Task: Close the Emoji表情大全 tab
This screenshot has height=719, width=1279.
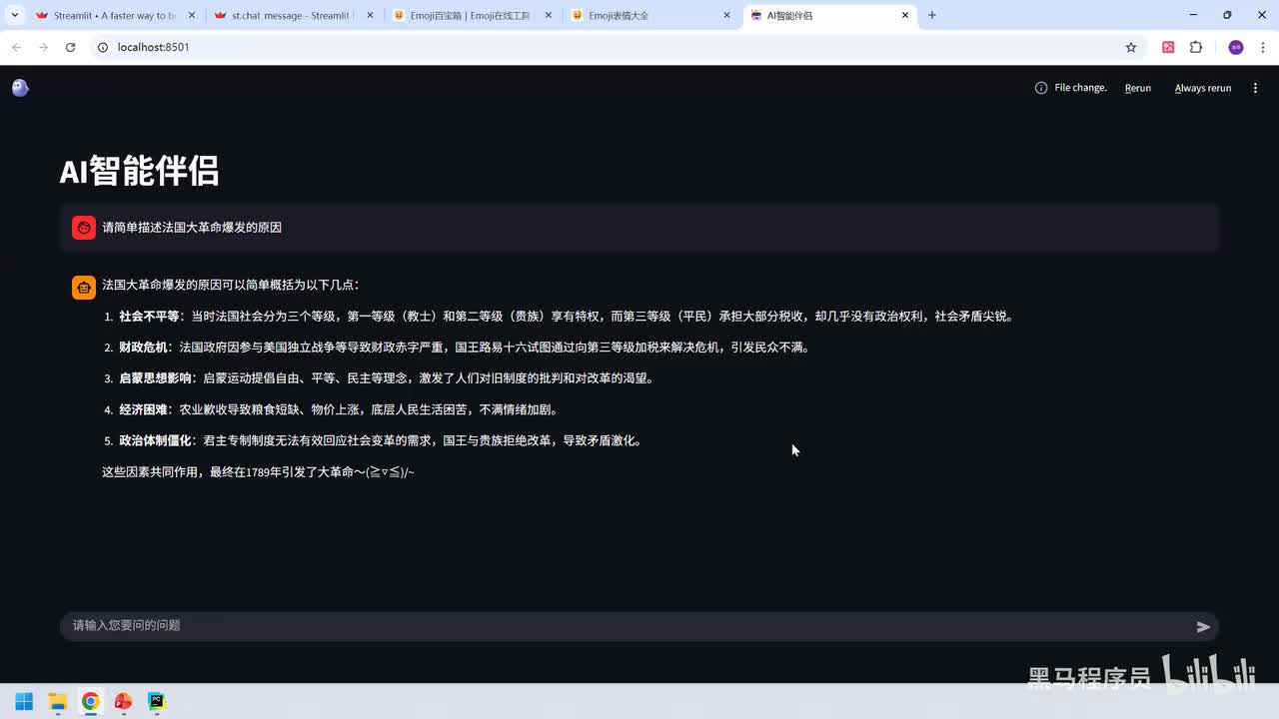Action: point(726,15)
